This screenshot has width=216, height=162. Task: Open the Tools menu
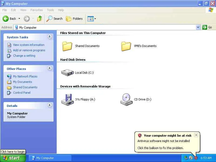pyautogui.click(x=50, y=10)
